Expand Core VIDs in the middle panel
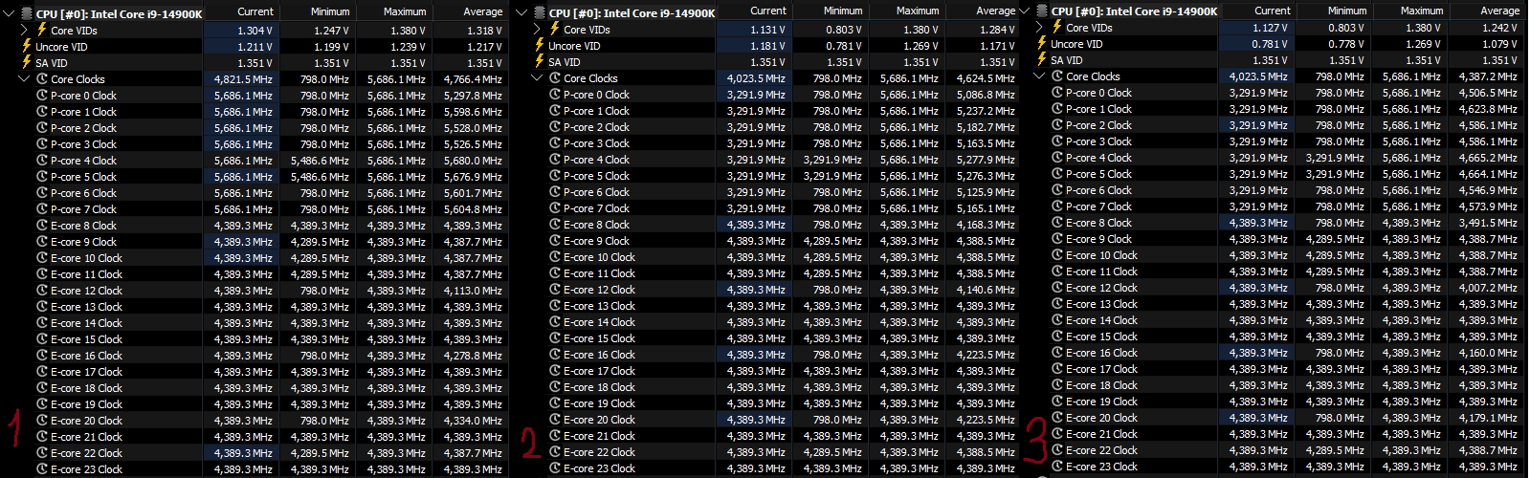Image resolution: width=1530 pixels, height=478 pixels. pyautogui.click(x=538, y=29)
